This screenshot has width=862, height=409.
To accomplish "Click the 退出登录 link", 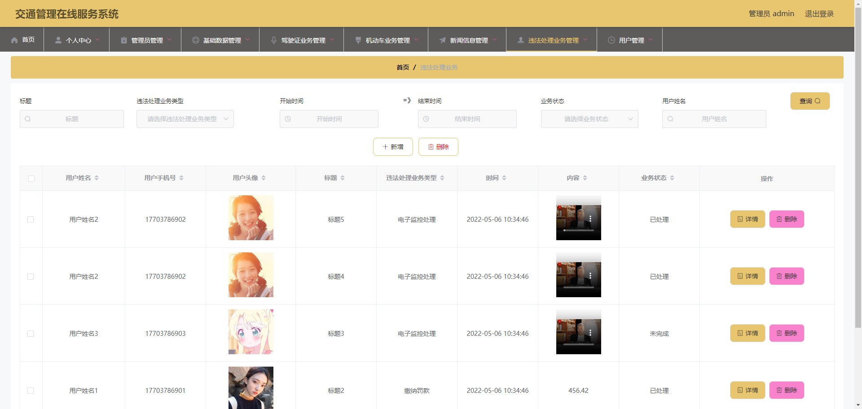I will click(x=819, y=14).
